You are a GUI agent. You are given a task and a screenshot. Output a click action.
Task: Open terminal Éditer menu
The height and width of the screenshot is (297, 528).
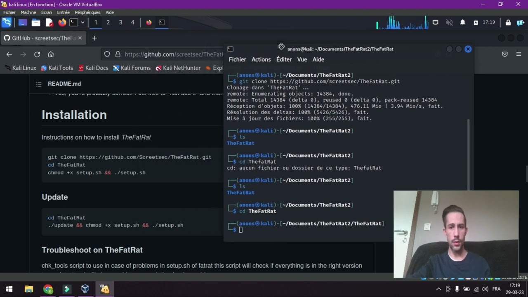284,59
